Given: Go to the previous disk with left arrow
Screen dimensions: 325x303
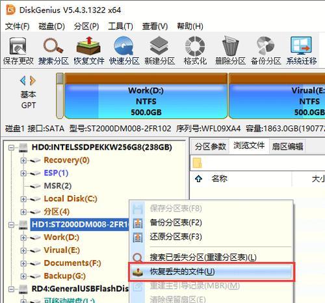Looking at the screenshot, I should 23,81.
